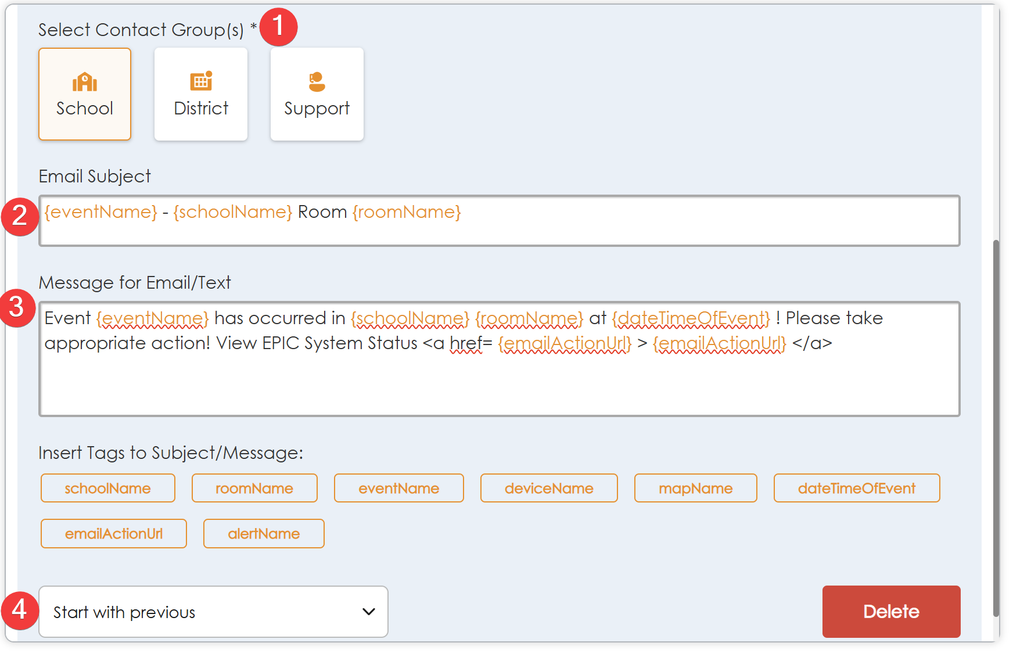This screenshot has width=1013, height=657.
Task: Open the Start with previous dropdown
Action: (213, 612)
